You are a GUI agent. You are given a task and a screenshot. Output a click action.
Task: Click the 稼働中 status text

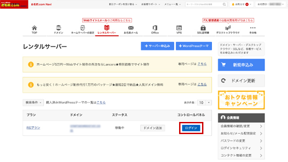point(120,128)
